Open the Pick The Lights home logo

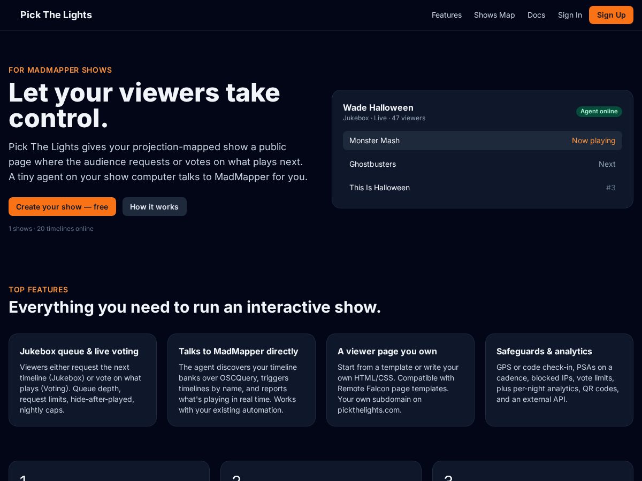56,15
